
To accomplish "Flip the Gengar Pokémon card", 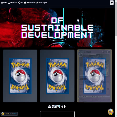I will 94,76.
